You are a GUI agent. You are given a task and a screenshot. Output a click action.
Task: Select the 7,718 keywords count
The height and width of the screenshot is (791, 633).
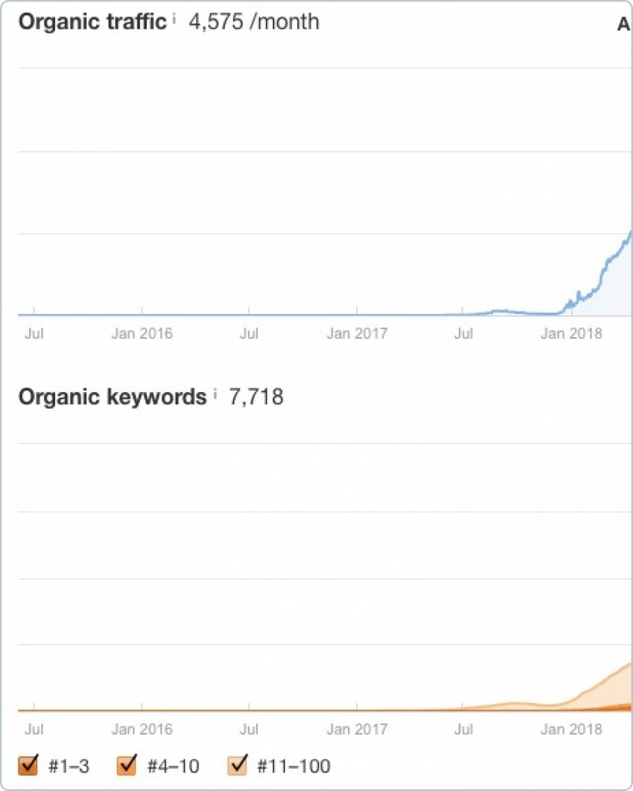tap(256, 397)
